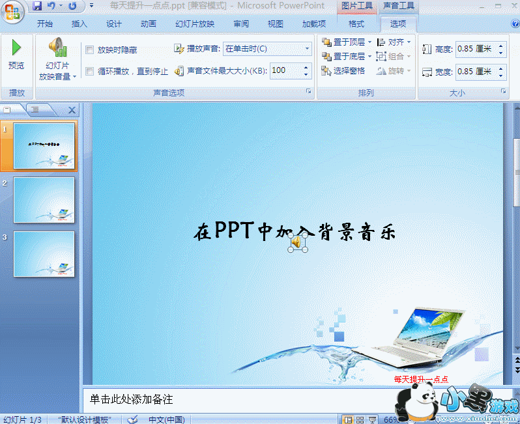This screenshot has height=424, width=520.
Task: Go to next slide with double-down arrow
Action: [x=517, y=369]
